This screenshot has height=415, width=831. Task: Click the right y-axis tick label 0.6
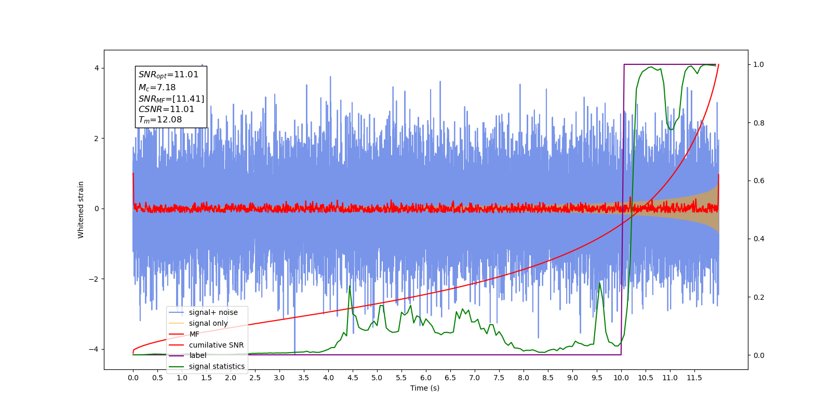(759, 181)
